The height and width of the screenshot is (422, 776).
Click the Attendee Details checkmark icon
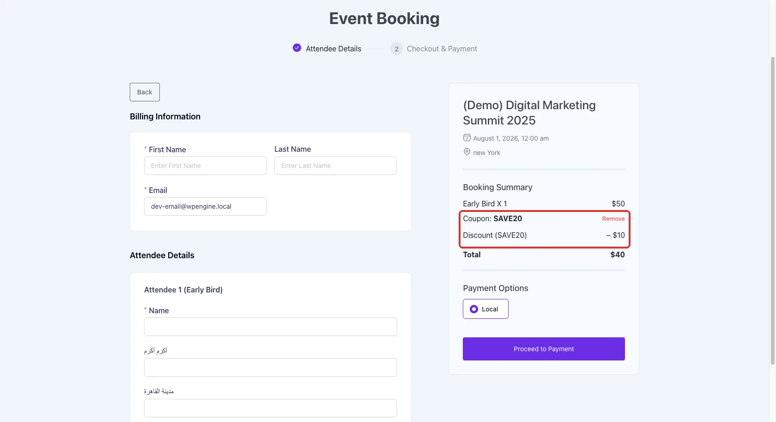[297, 48]
